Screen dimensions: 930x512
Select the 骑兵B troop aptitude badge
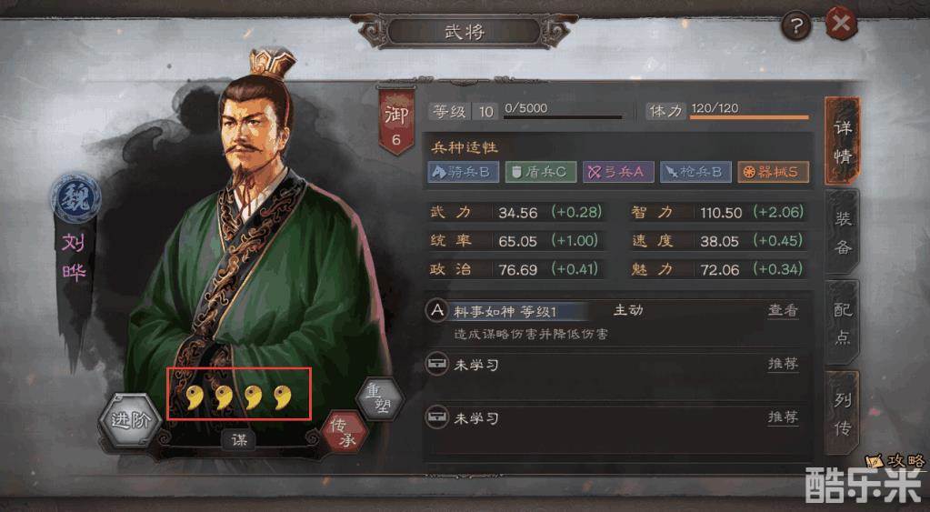coord(464,172)
